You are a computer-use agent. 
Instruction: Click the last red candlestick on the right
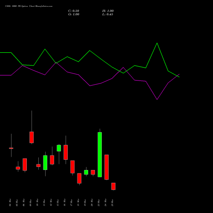(x=113, y=186)
